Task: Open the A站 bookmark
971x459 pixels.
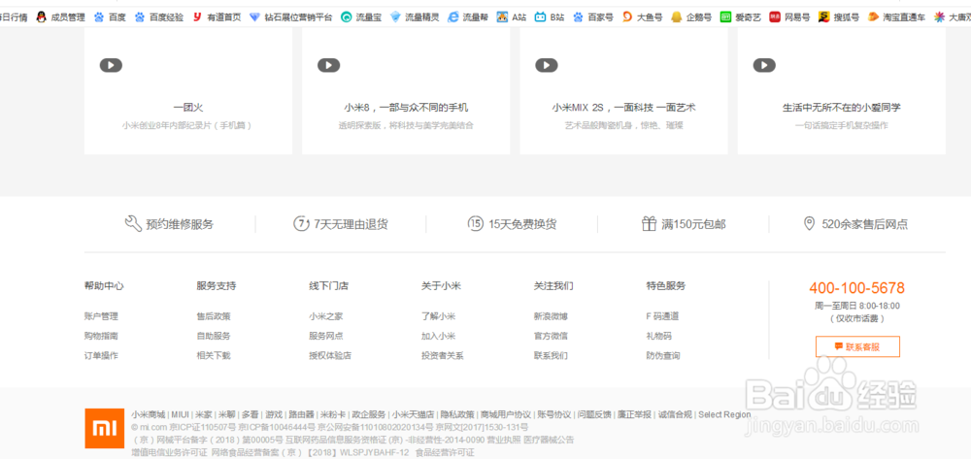Action: coord(512,17)
